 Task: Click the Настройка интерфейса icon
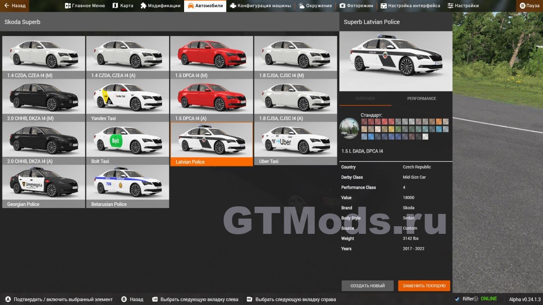(383, 6)
